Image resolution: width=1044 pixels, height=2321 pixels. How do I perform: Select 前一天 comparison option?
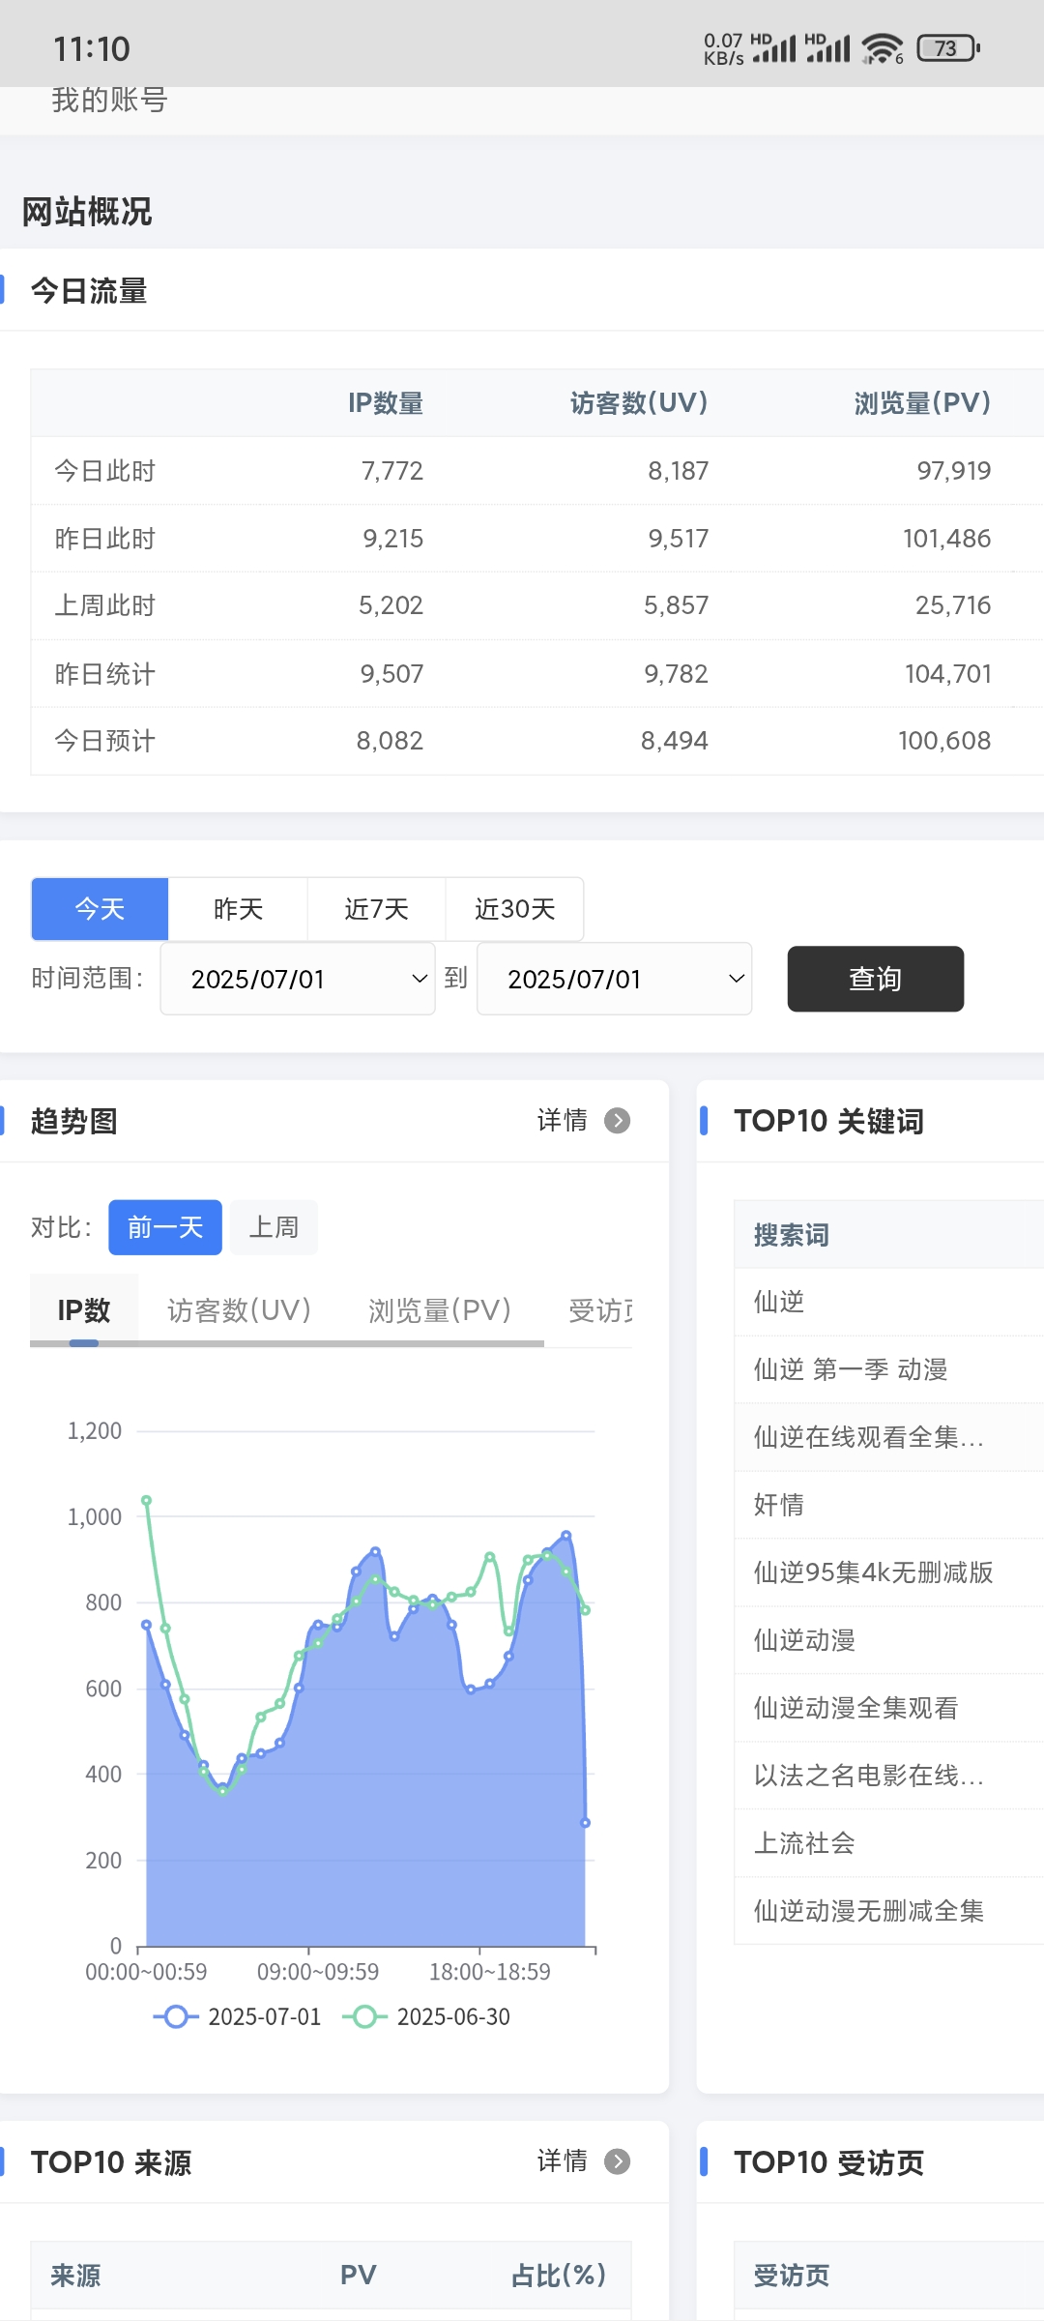click(x=165, y=1227)
